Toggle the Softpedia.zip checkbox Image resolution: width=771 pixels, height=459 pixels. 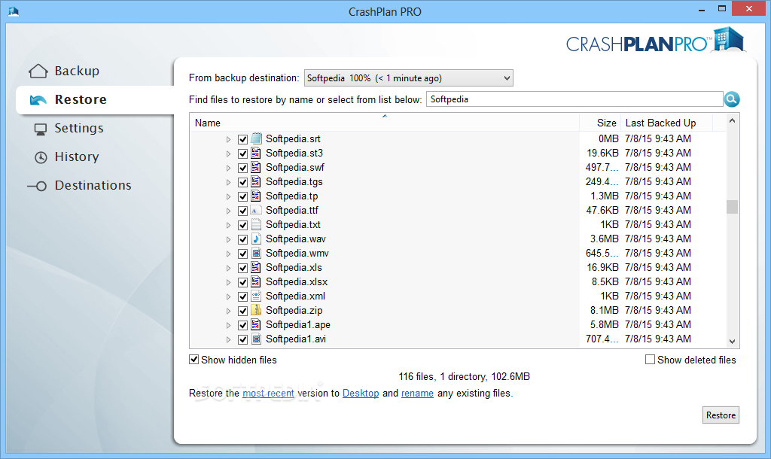(x=242, y=311)
